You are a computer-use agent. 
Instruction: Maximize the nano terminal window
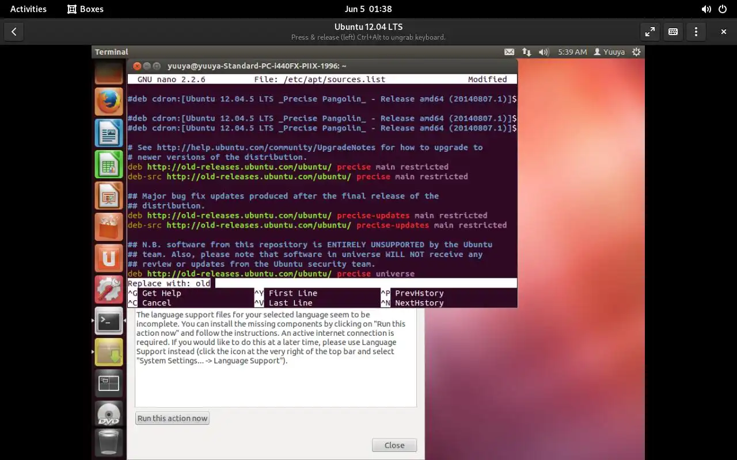click(157, 66)
